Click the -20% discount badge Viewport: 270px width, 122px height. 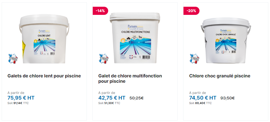191,11
